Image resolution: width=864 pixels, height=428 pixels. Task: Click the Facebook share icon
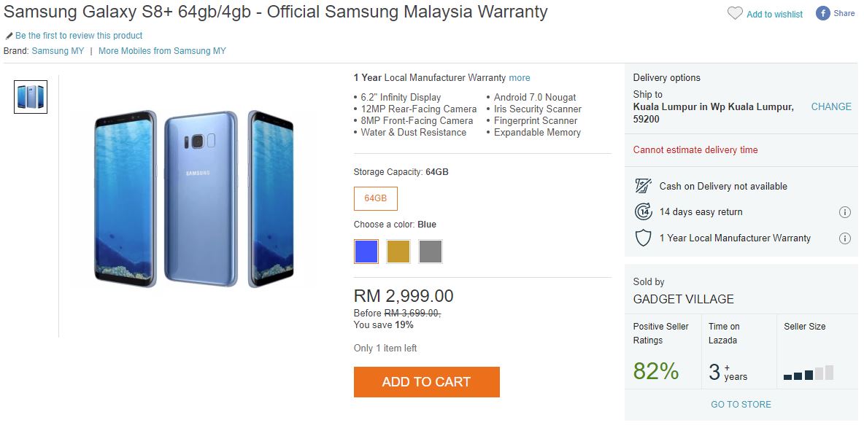(x=823, y=14)
